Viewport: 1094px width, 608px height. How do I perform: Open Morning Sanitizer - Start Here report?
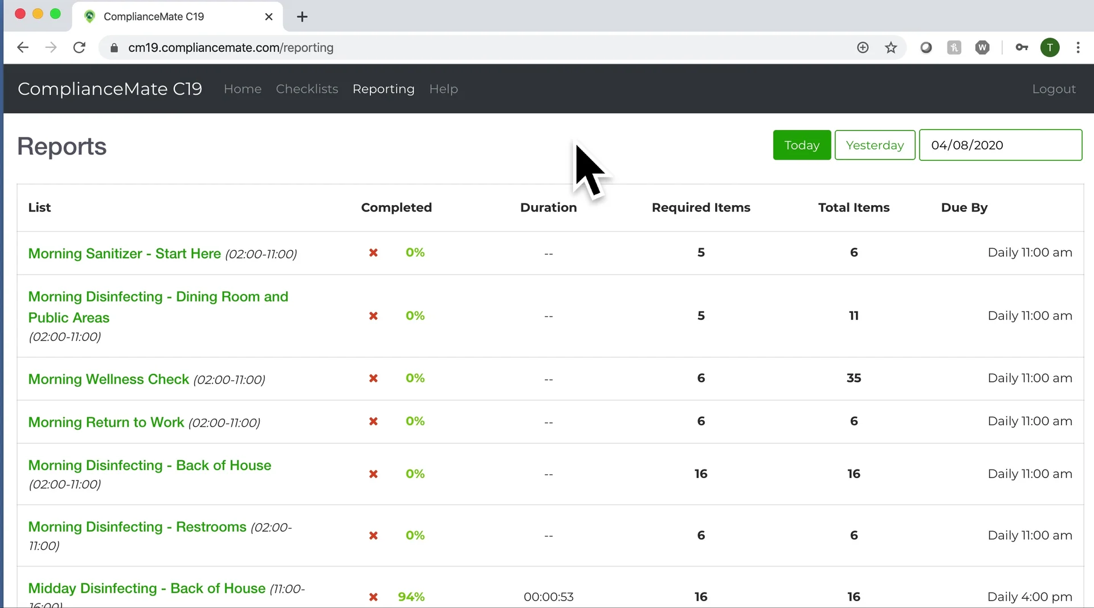coord(124,254)
